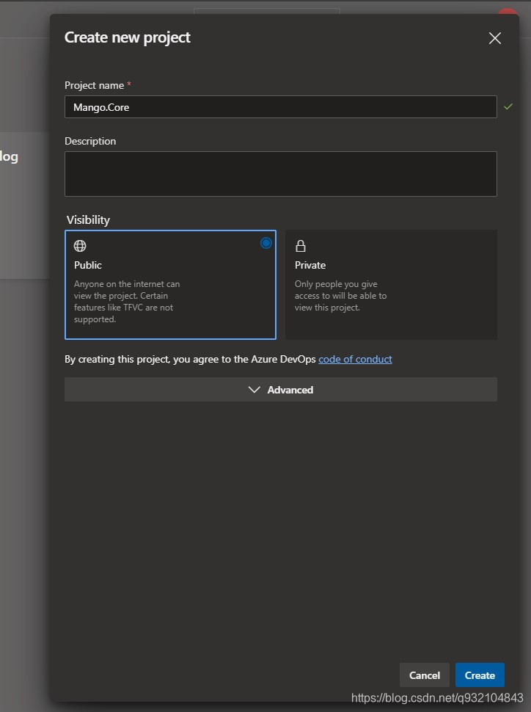The height and width of the screenshot is (712, 531).
Task: Open the code of conduct link
Action: click(x=356, y=359)
